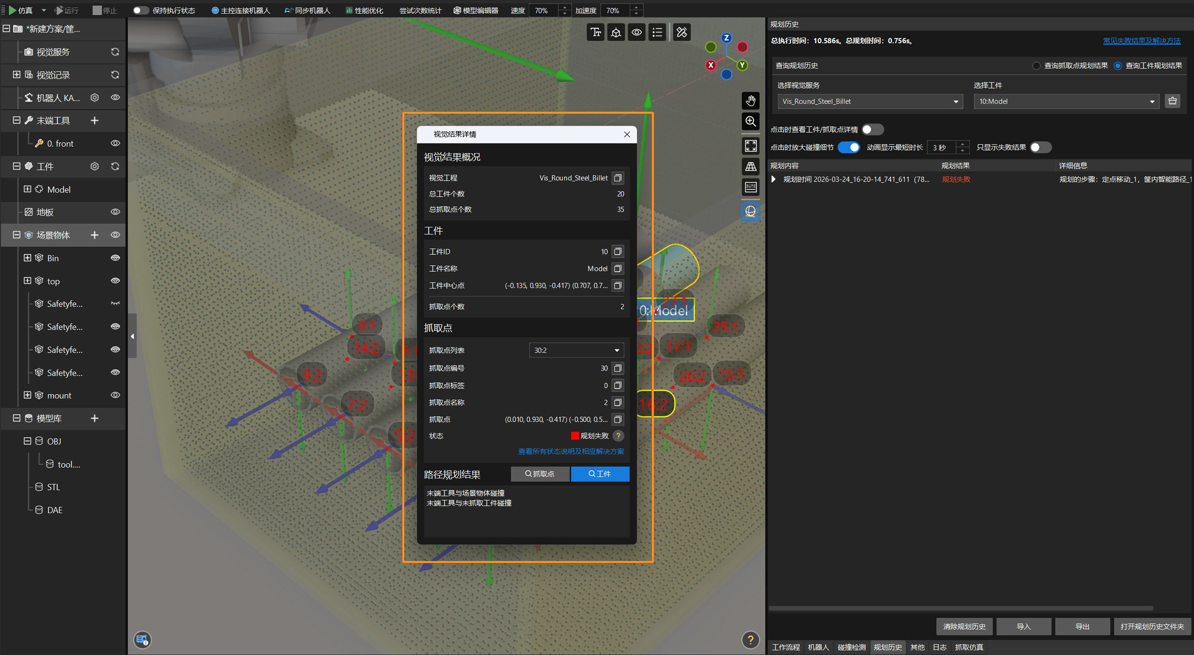Click 打开规划历史文件夹 button
Viewport: 1194px width, 655px height.
coord(1152,627)
